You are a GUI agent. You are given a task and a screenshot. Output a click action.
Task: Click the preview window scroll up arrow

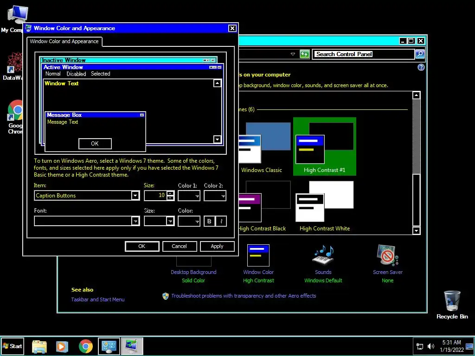tap(217, 83)
